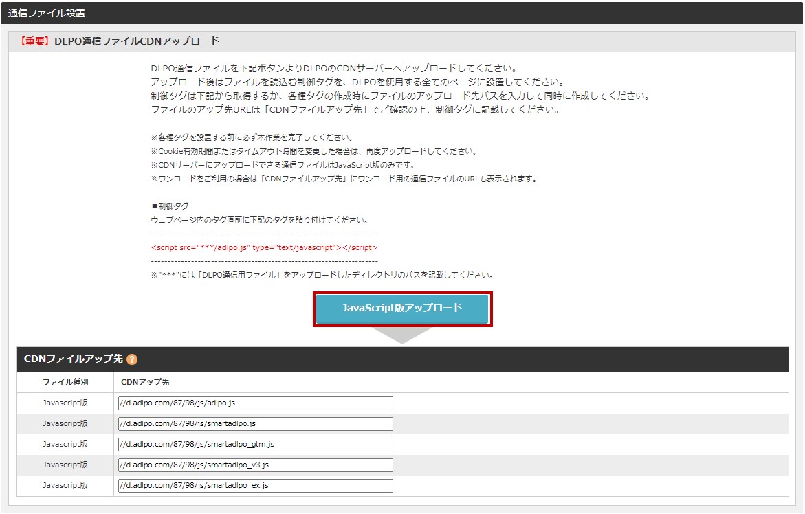Click the Javascript版 label in the adlpo.js row

tap(65, 403)
